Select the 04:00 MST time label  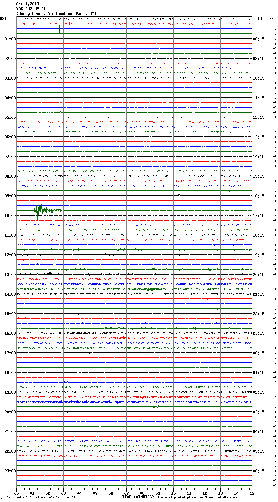click(10, 98)
